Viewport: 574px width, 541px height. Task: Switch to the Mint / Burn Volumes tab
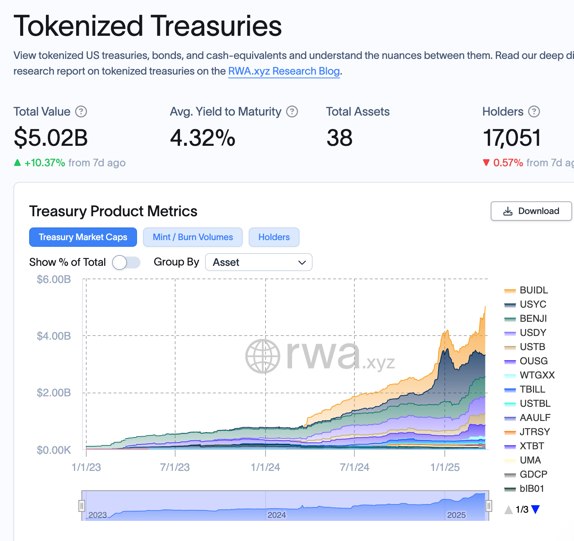click(x=192, y=237)
